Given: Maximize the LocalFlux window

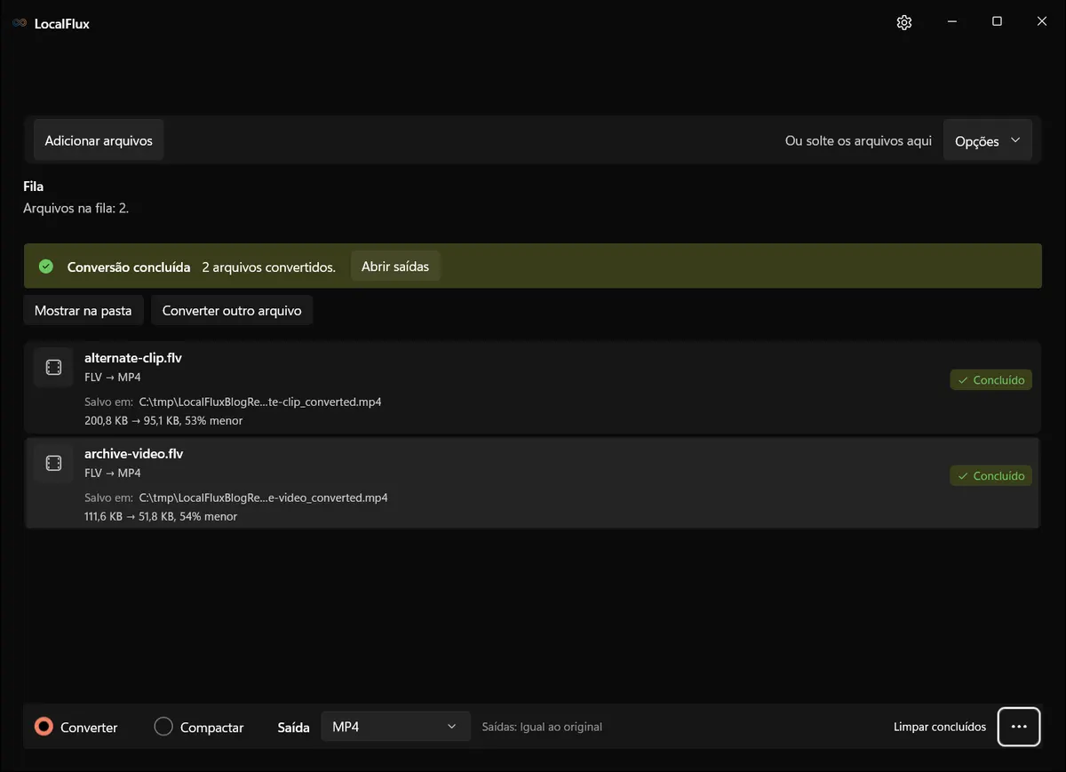Looking at the screenshot, I should tap(997, 22).
